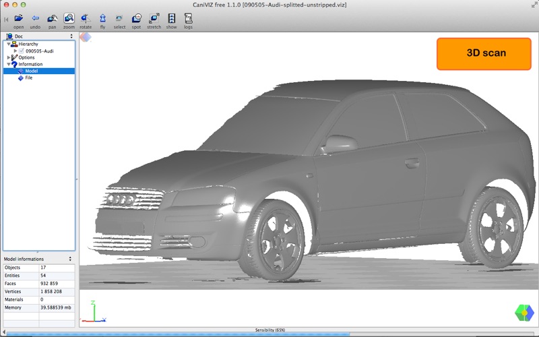
Task: Click the undo arrow tool
Action: point(35,22)
